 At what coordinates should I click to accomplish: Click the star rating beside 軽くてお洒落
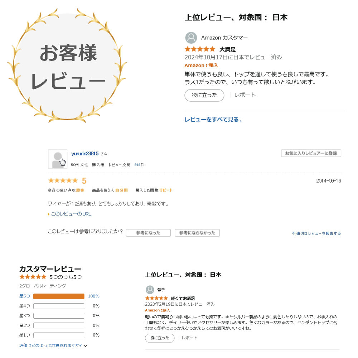click(156, 297)
